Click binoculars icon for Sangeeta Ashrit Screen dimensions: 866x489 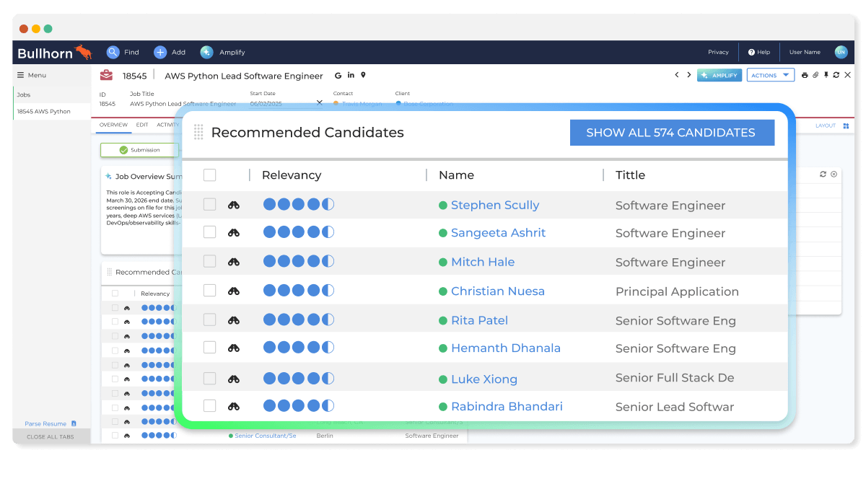tap(234, 232)
